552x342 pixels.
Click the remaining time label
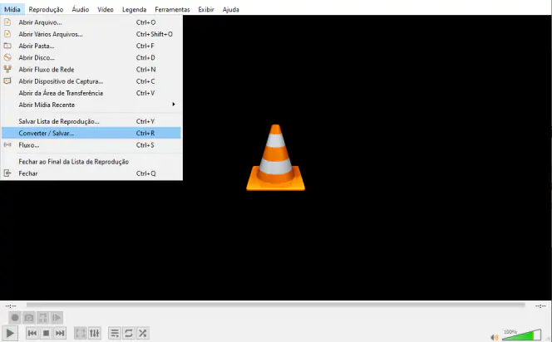click(540, 305)
